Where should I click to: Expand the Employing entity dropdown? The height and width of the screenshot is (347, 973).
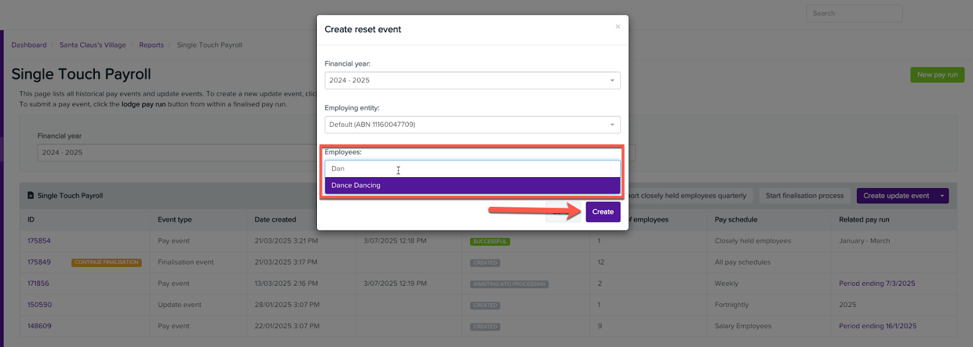click(472, 125)
